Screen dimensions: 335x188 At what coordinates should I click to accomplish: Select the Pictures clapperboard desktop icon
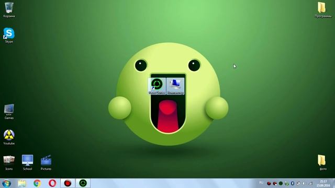(x=46, y=163)
